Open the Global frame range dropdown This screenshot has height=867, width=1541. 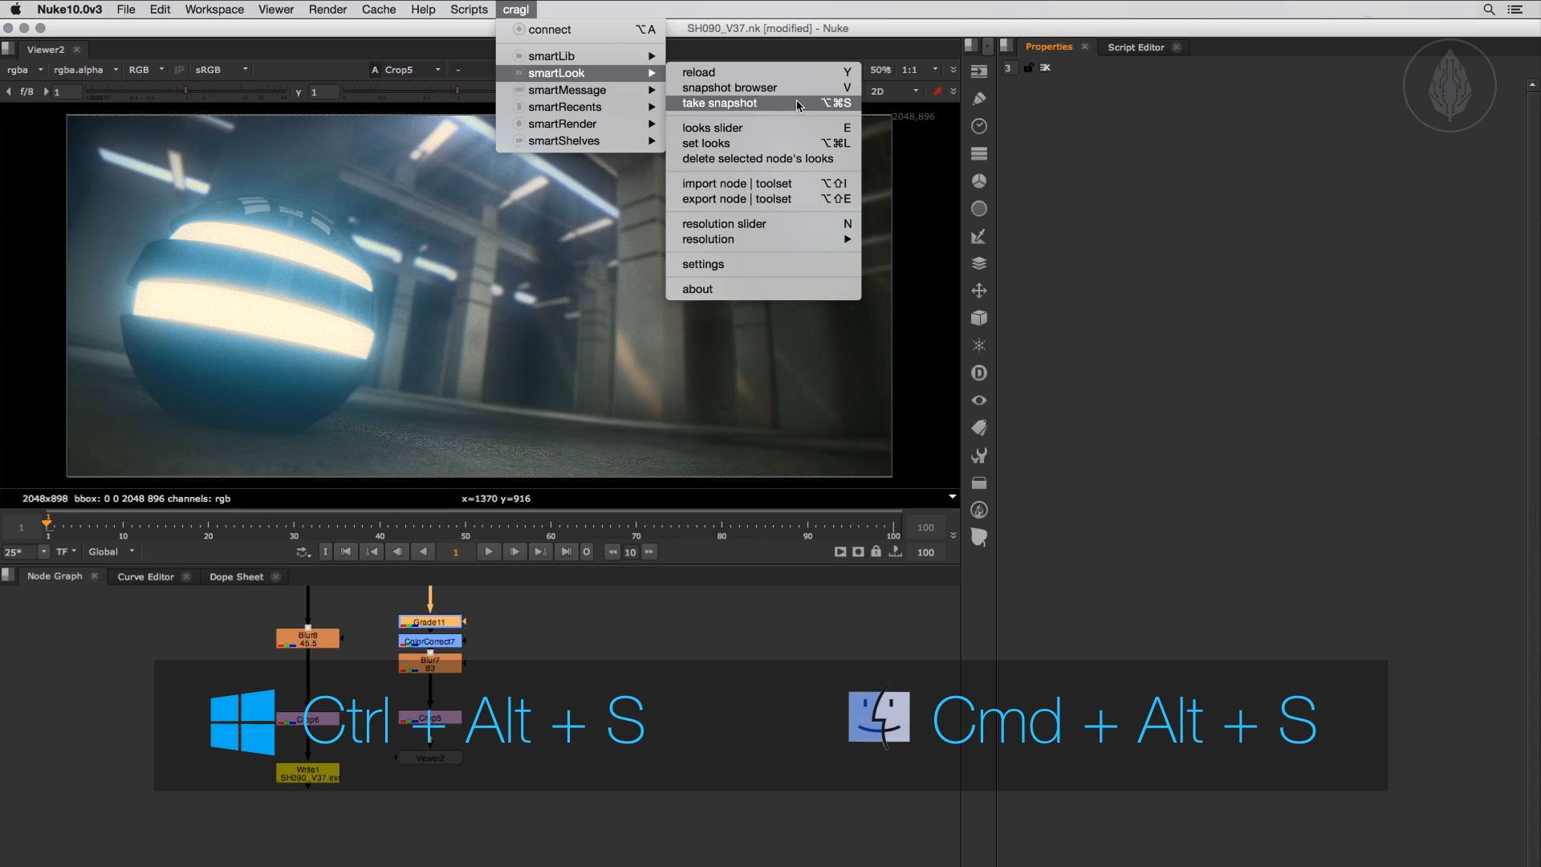111,552
